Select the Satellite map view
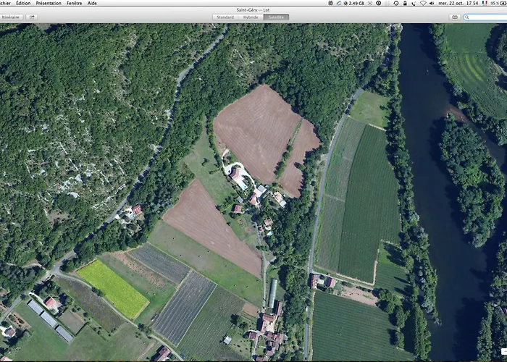The width and height of the screenshot is (507, 362). pyautogui.click(x=276, y=17)
